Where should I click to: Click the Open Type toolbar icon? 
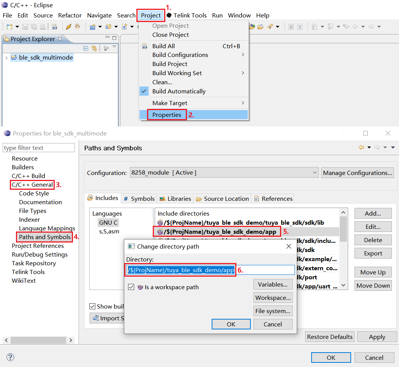[252, 27]
